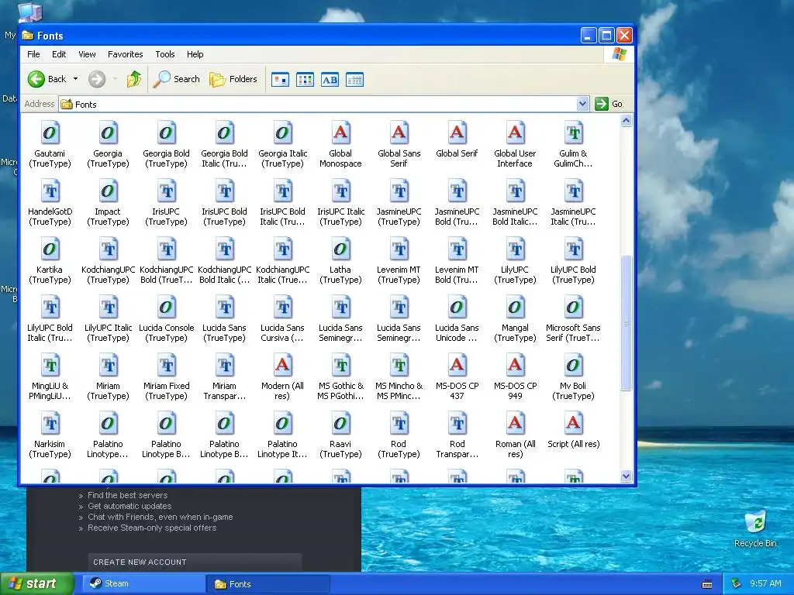Select the Gautami (TrueType) font icon
This screenshot has width=794, height=595.
[x=50, y=132]
